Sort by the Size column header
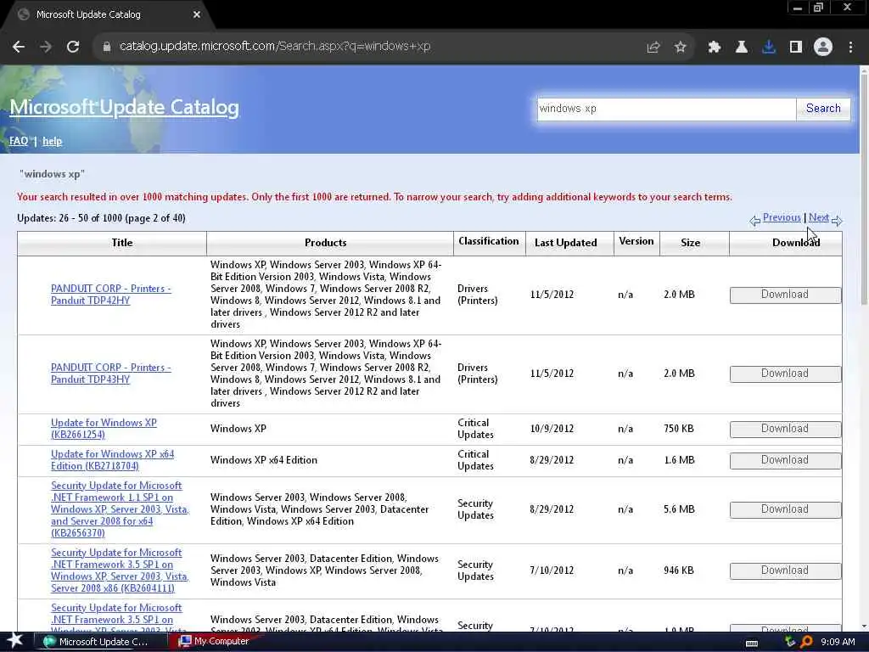Image resolution: width=869 pixels, height=652 pixels. 691,243
